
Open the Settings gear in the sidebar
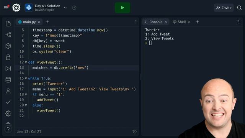pos(8,113)
